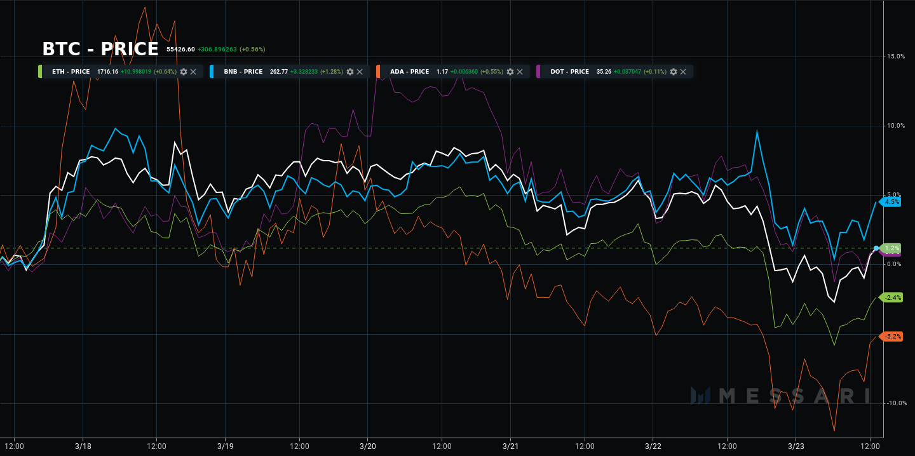Click the 3/22 date axis label
Viewport: 915px width, 456px height.
click(x=654, y=446)
